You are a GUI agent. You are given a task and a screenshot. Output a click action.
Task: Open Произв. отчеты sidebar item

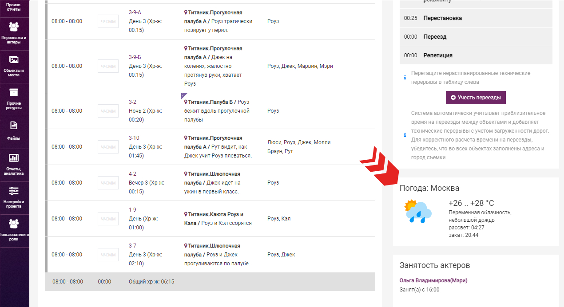point(14,7)
